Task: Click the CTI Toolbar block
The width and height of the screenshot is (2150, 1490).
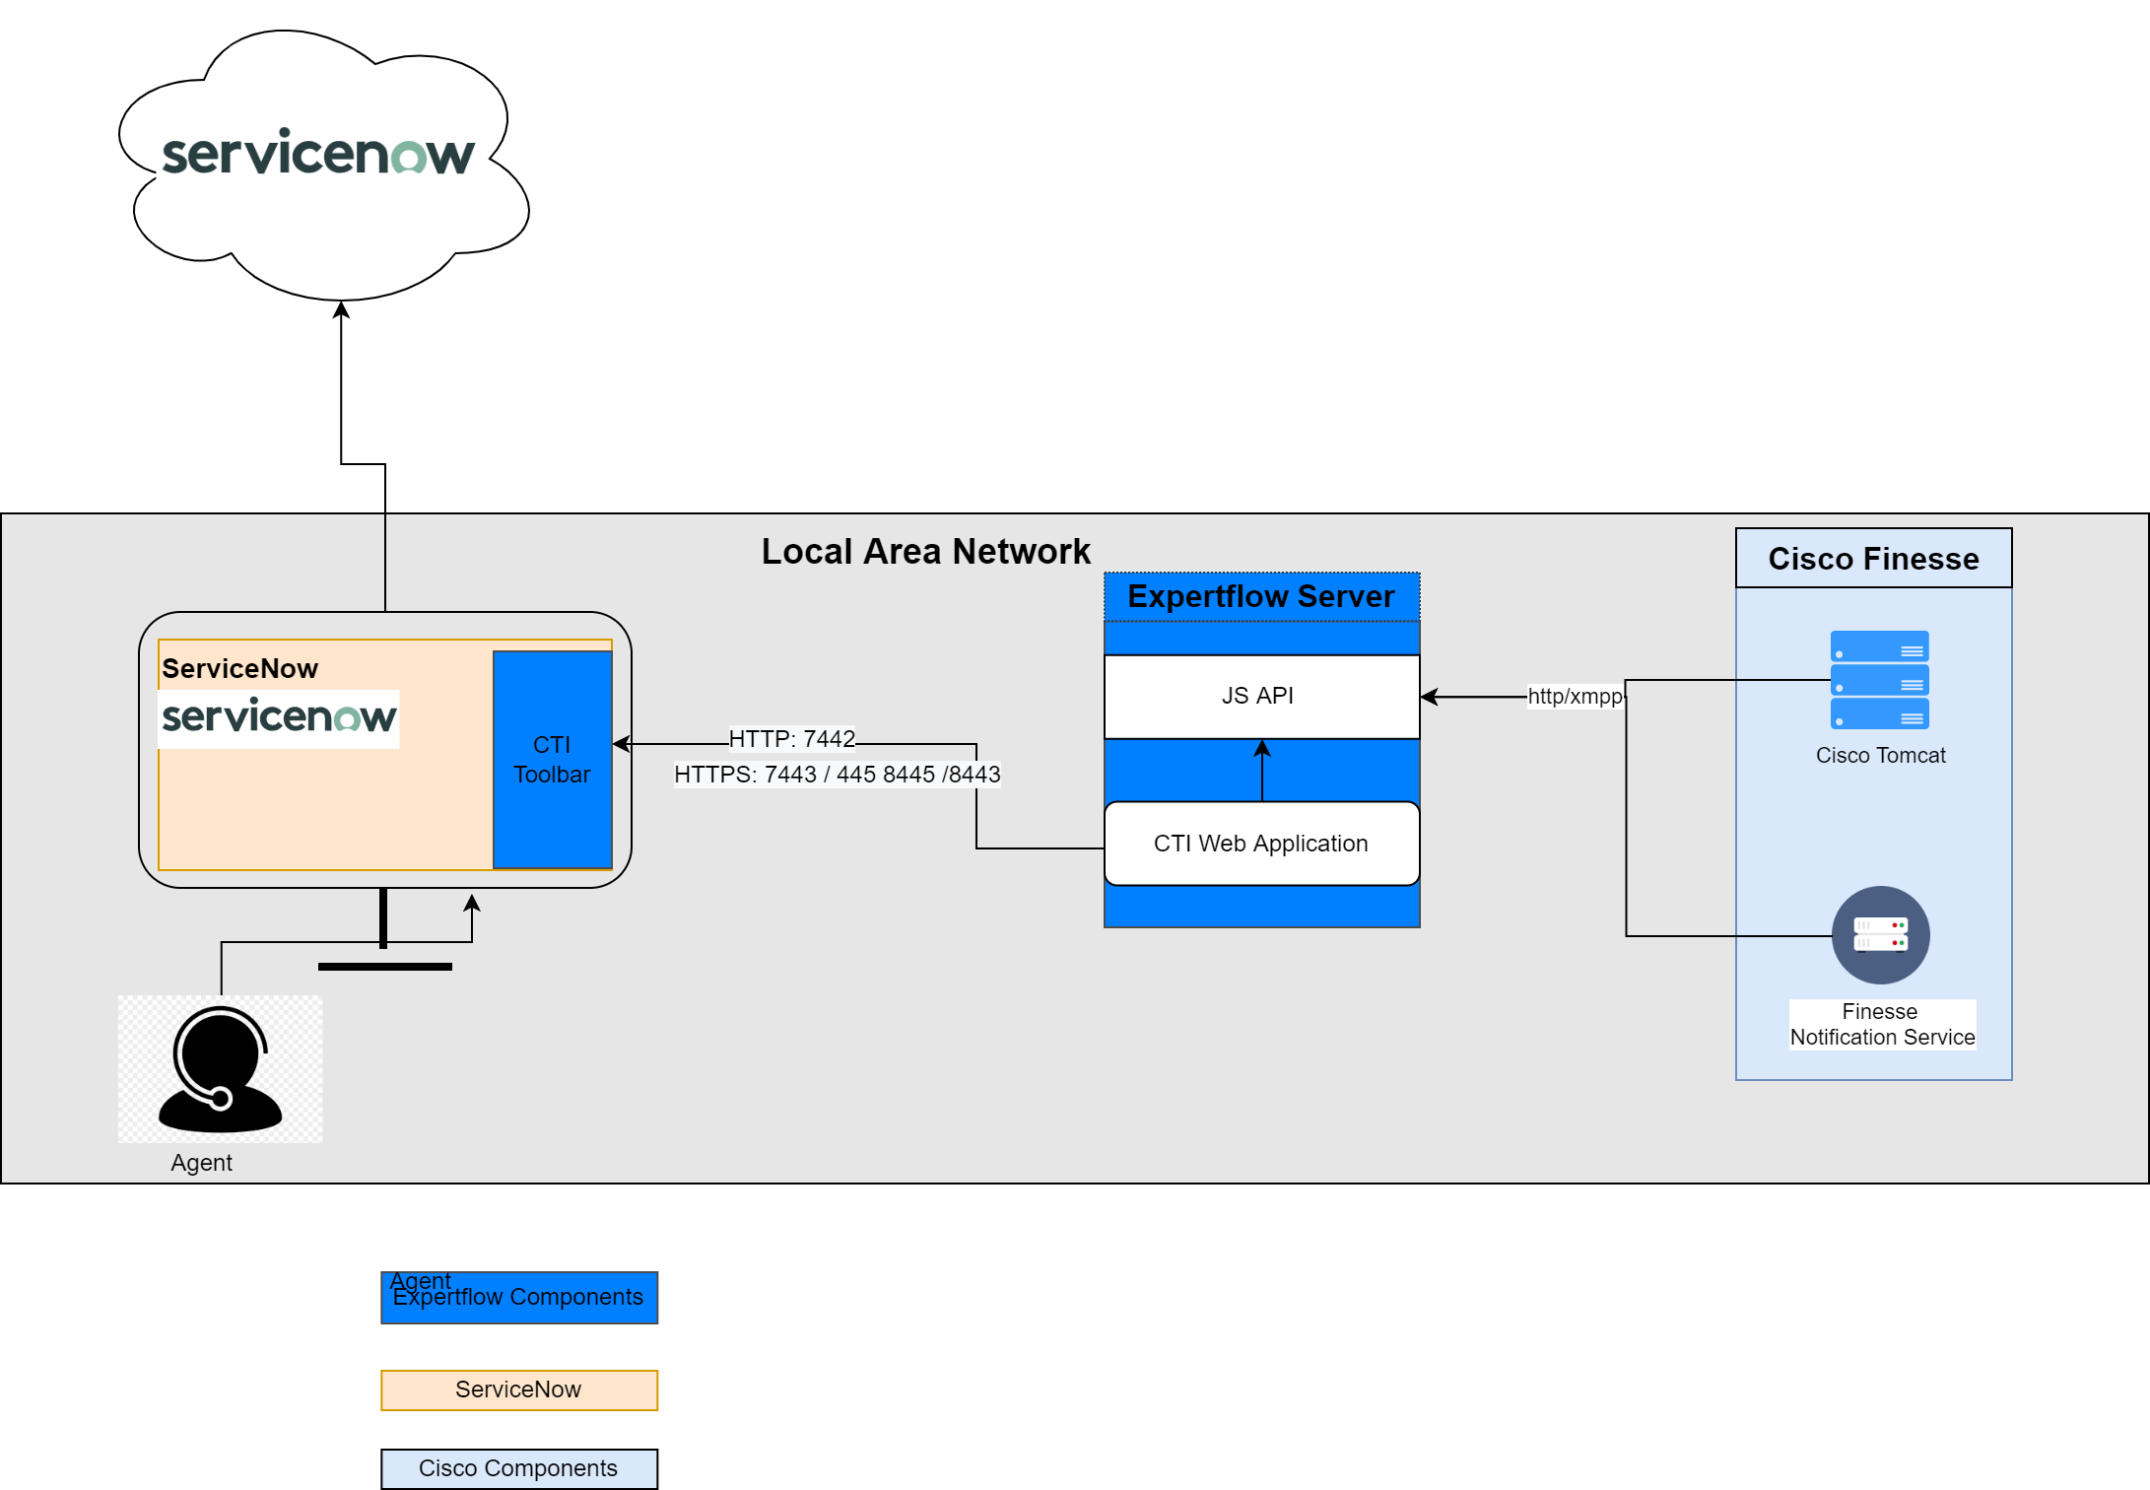Action: (x=552, y=759)
